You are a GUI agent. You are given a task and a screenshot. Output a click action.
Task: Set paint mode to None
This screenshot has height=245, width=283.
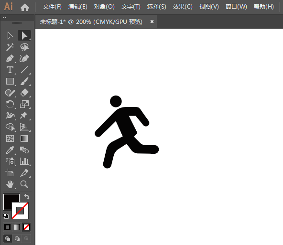(27, 227)
